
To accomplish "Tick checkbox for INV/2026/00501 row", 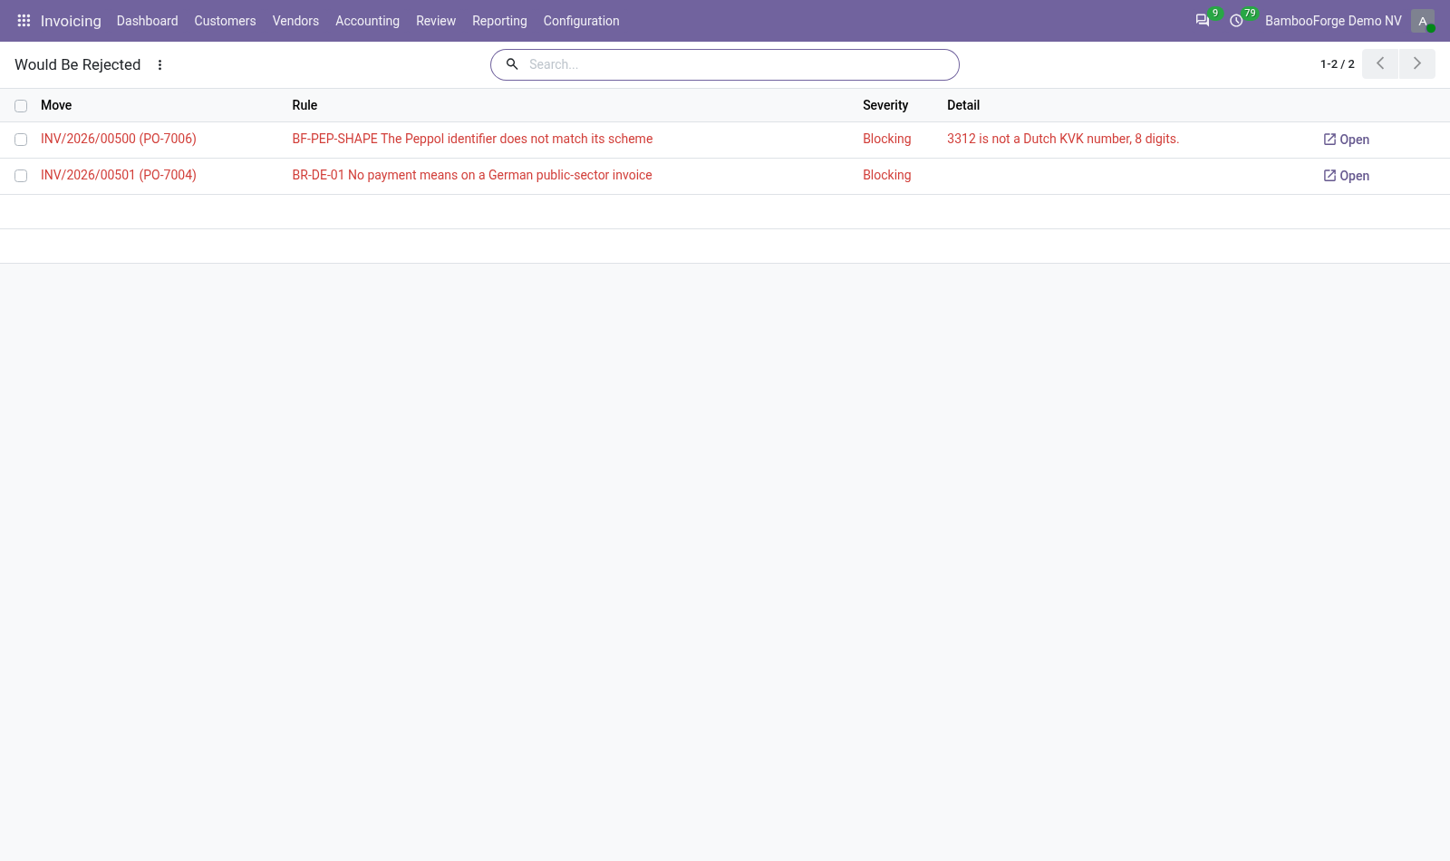I will 21,176.
